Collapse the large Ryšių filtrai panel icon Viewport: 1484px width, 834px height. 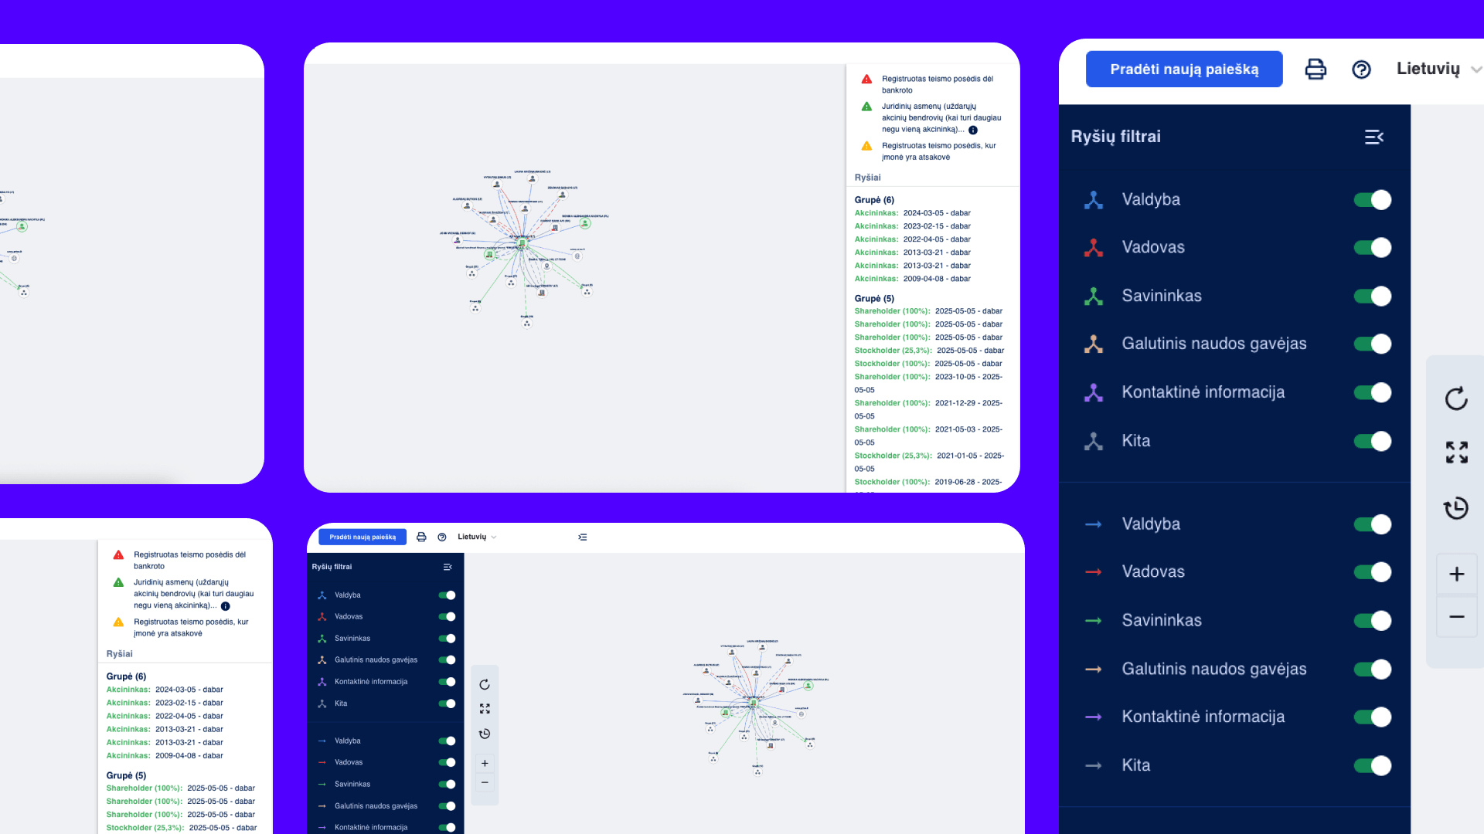(x=1373, y=137)
